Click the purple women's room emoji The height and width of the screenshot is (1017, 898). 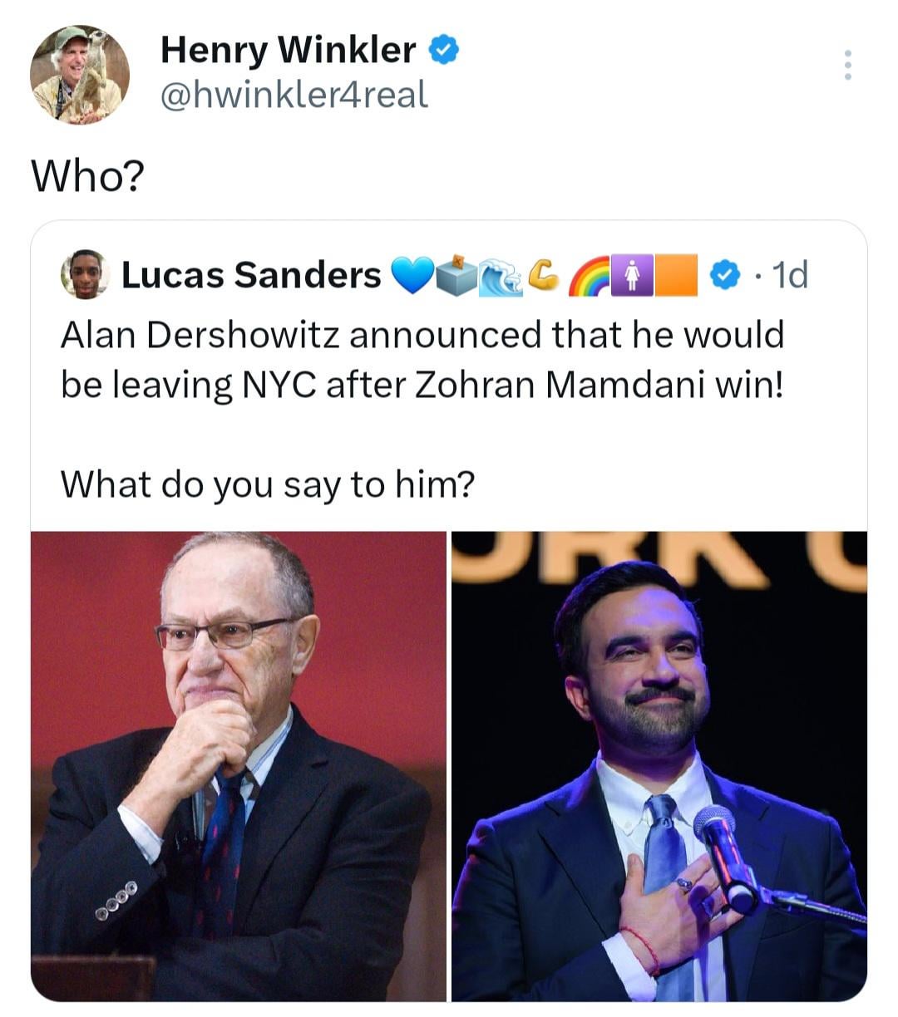(x=632, y=276)
